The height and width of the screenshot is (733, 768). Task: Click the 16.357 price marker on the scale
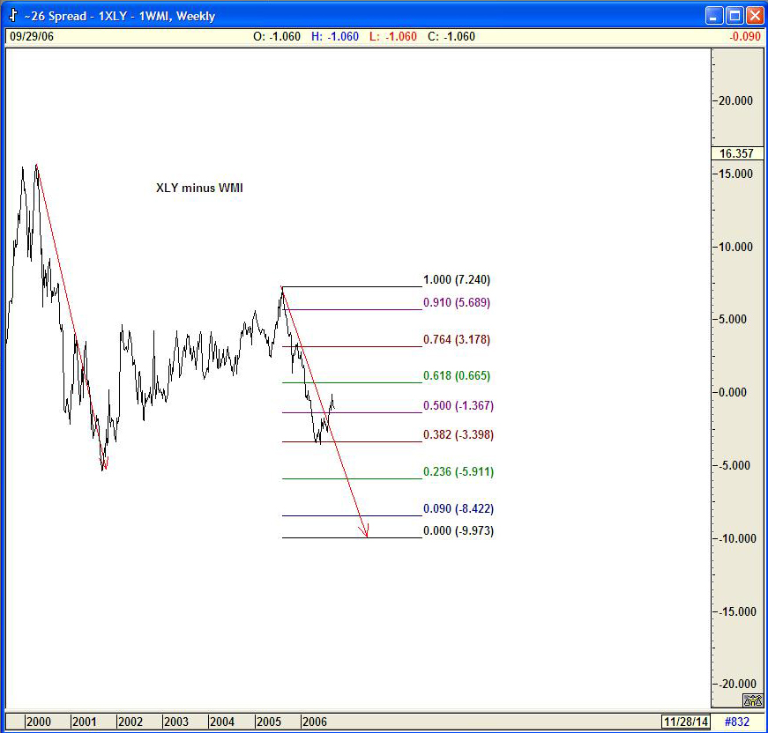click(x=736, y=153)
